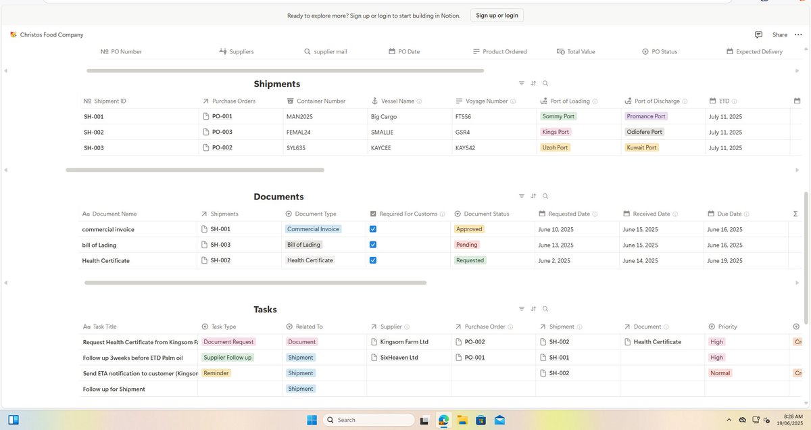
Task: Open Task View from taskbar
Action: coord(425,420)
